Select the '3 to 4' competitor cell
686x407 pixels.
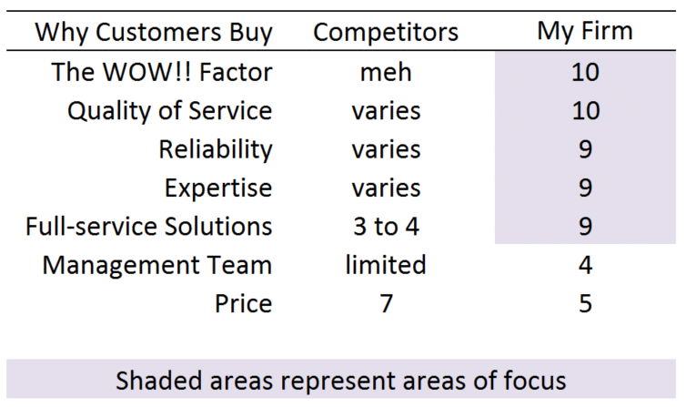click(386, 227)
